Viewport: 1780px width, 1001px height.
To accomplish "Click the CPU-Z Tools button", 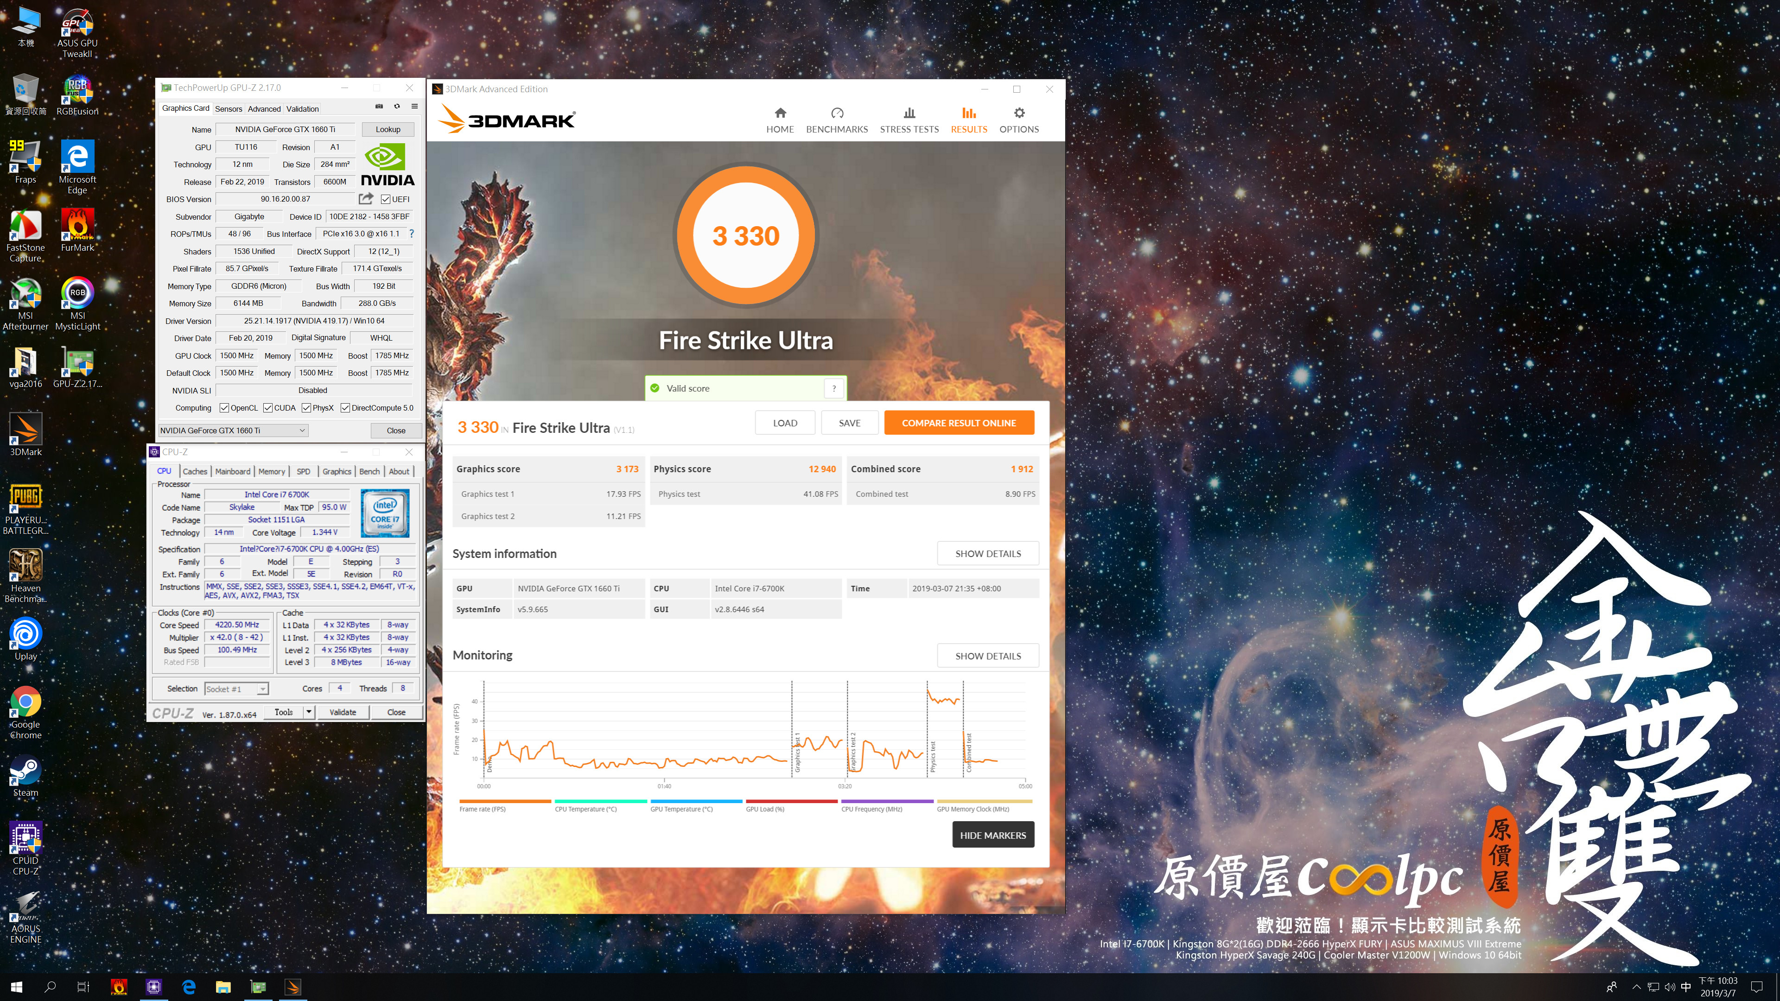I will (x=284, y=712).
